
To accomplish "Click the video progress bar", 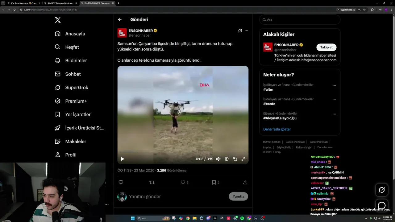I will coord(183,152).
